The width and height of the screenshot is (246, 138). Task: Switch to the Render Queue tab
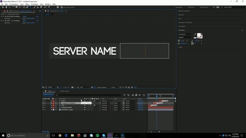pos(65,91)
